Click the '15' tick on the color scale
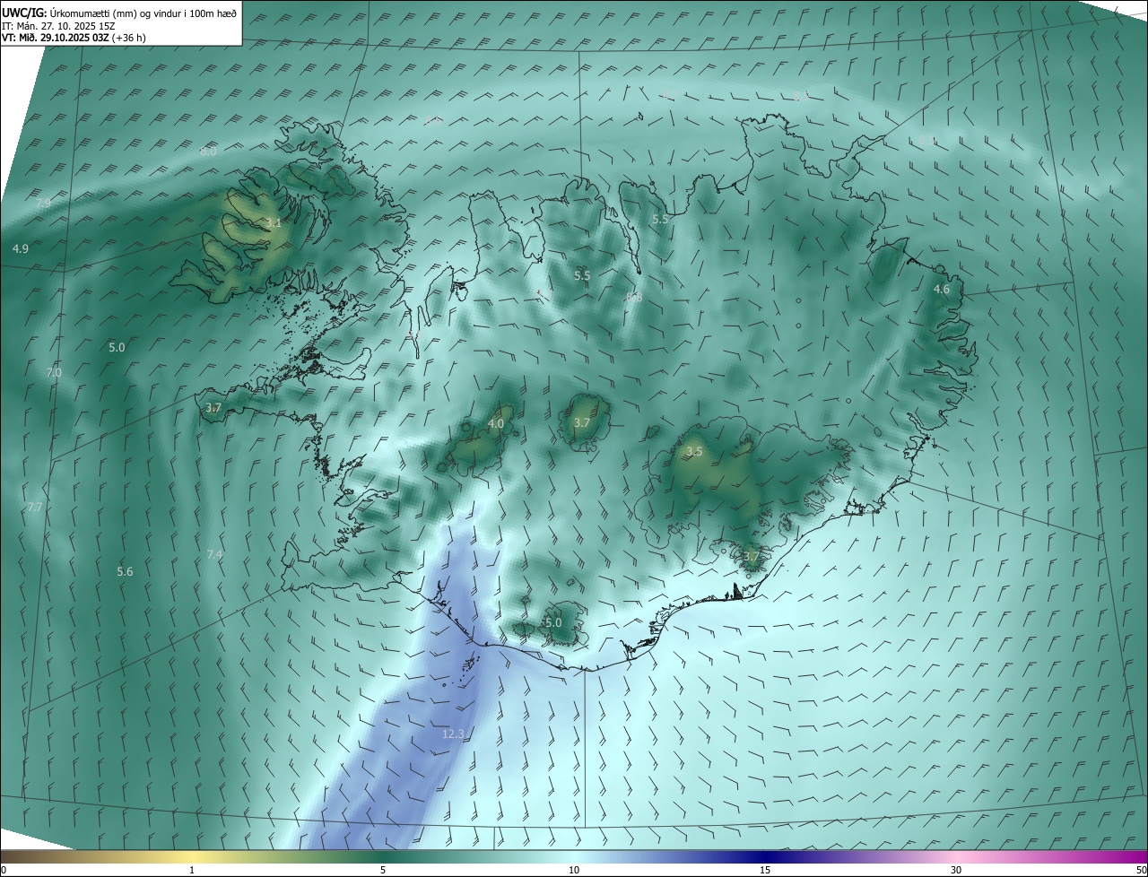This screenshot has height=877, width=1148. (x=765, y=870)
